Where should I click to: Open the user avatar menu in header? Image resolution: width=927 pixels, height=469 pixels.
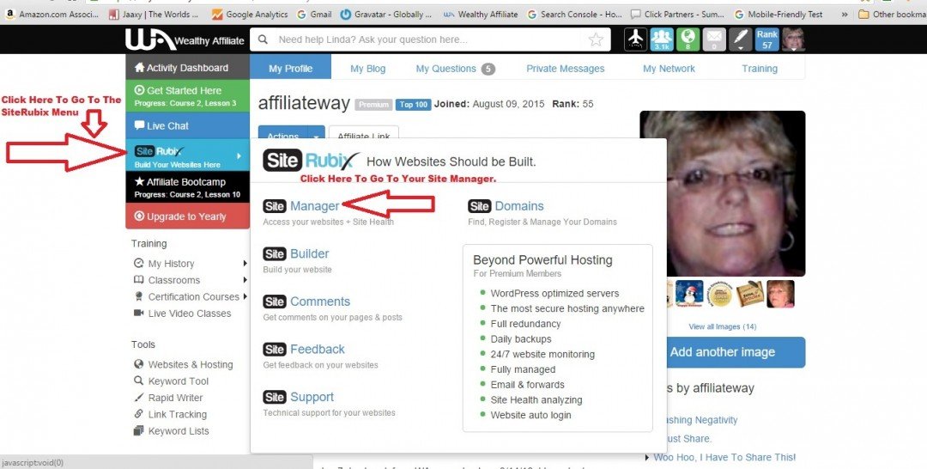click(x=793, y=40)
